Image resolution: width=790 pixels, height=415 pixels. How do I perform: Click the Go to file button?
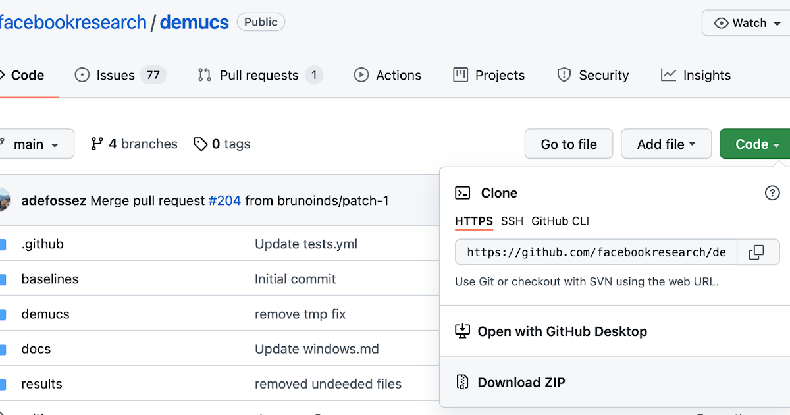[569, 144]
